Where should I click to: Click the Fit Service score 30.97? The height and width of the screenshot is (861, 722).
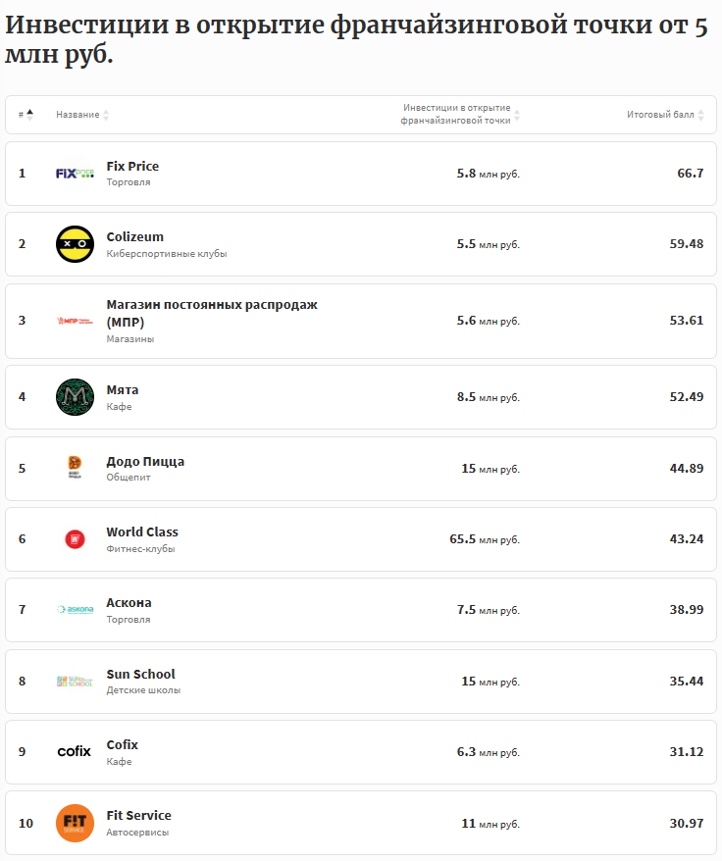686,823
